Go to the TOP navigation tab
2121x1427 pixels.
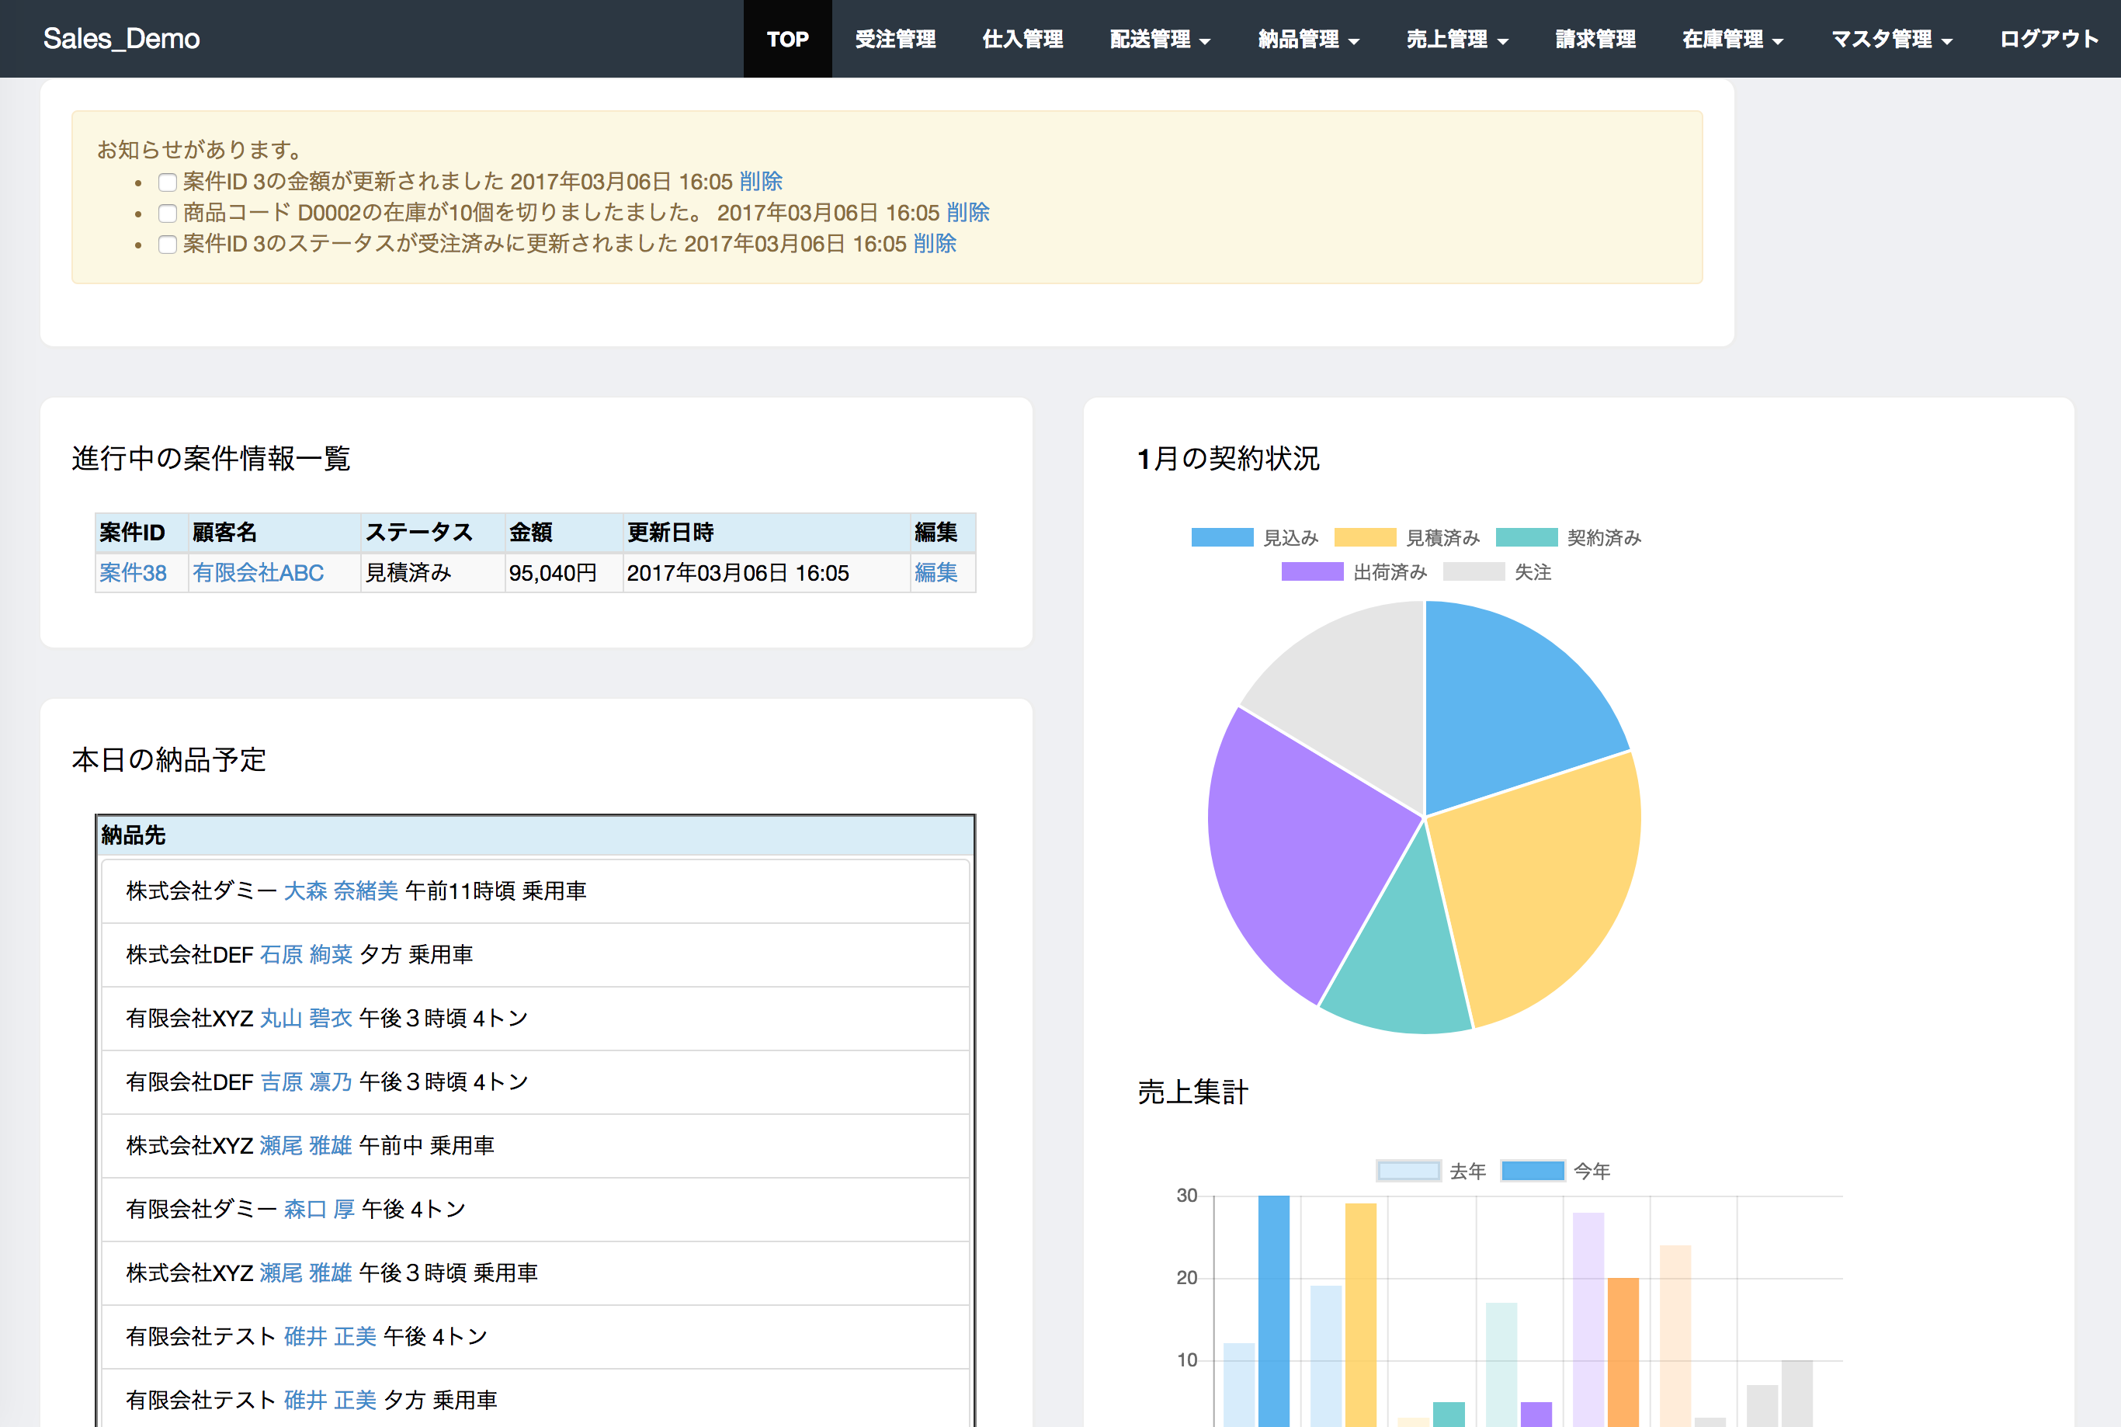coord(787,39)
